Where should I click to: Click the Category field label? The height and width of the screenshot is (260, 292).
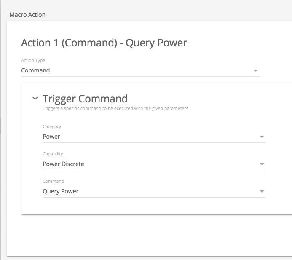pos(52,126)
